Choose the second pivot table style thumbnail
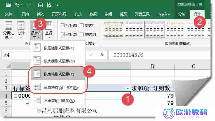Screen dimensions: 215x121 [134, 29]
